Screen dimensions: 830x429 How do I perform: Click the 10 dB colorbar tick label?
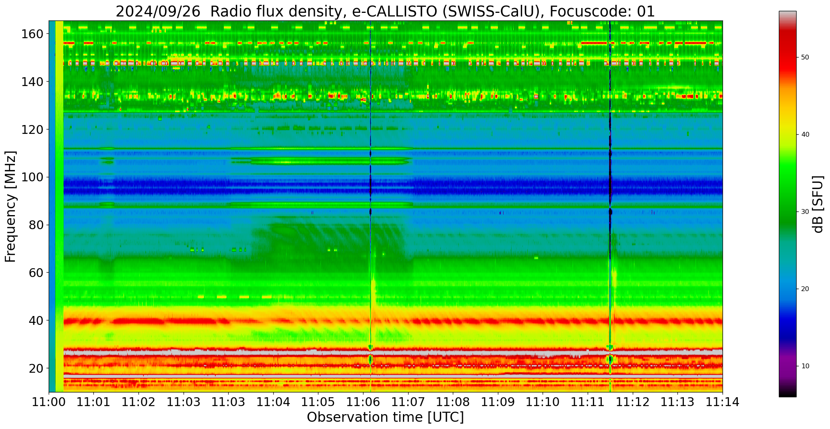tap(805, 366)
